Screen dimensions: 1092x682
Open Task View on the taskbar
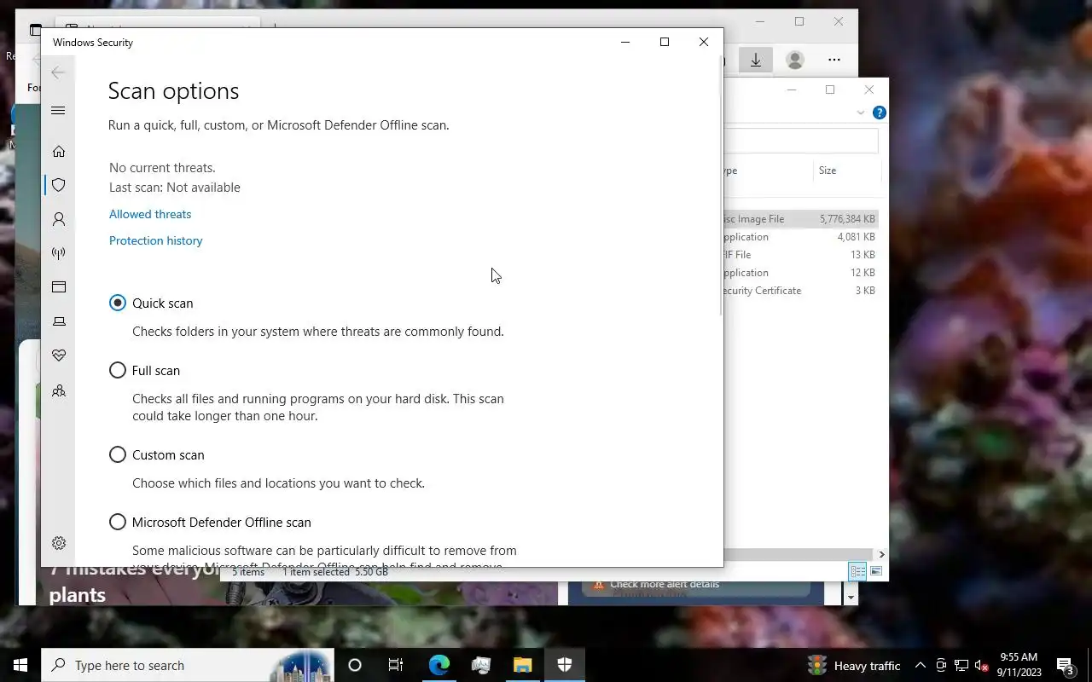(x=396, y=665)
